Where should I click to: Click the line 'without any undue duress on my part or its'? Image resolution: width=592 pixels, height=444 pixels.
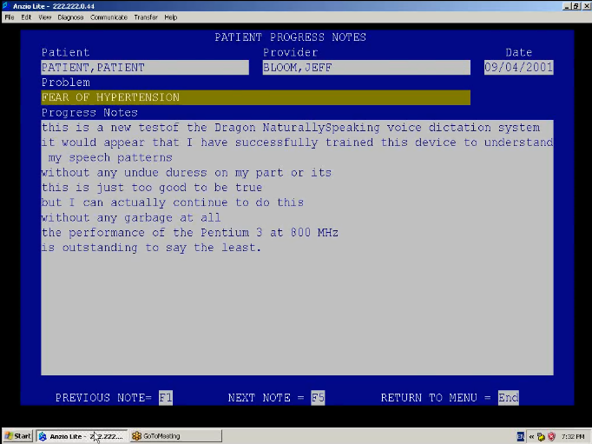point(187,173)
